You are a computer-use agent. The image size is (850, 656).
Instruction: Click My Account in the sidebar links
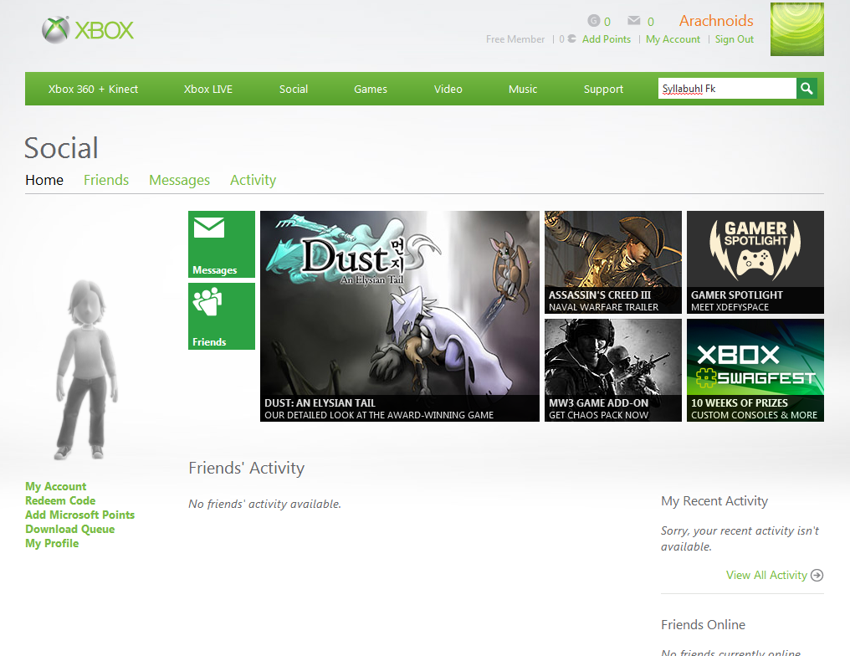(55, 486)
